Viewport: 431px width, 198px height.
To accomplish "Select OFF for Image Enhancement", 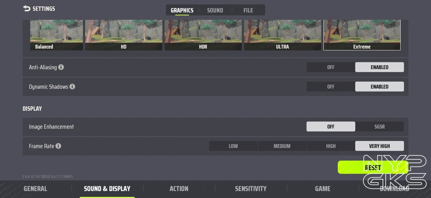I will [331, 127].
